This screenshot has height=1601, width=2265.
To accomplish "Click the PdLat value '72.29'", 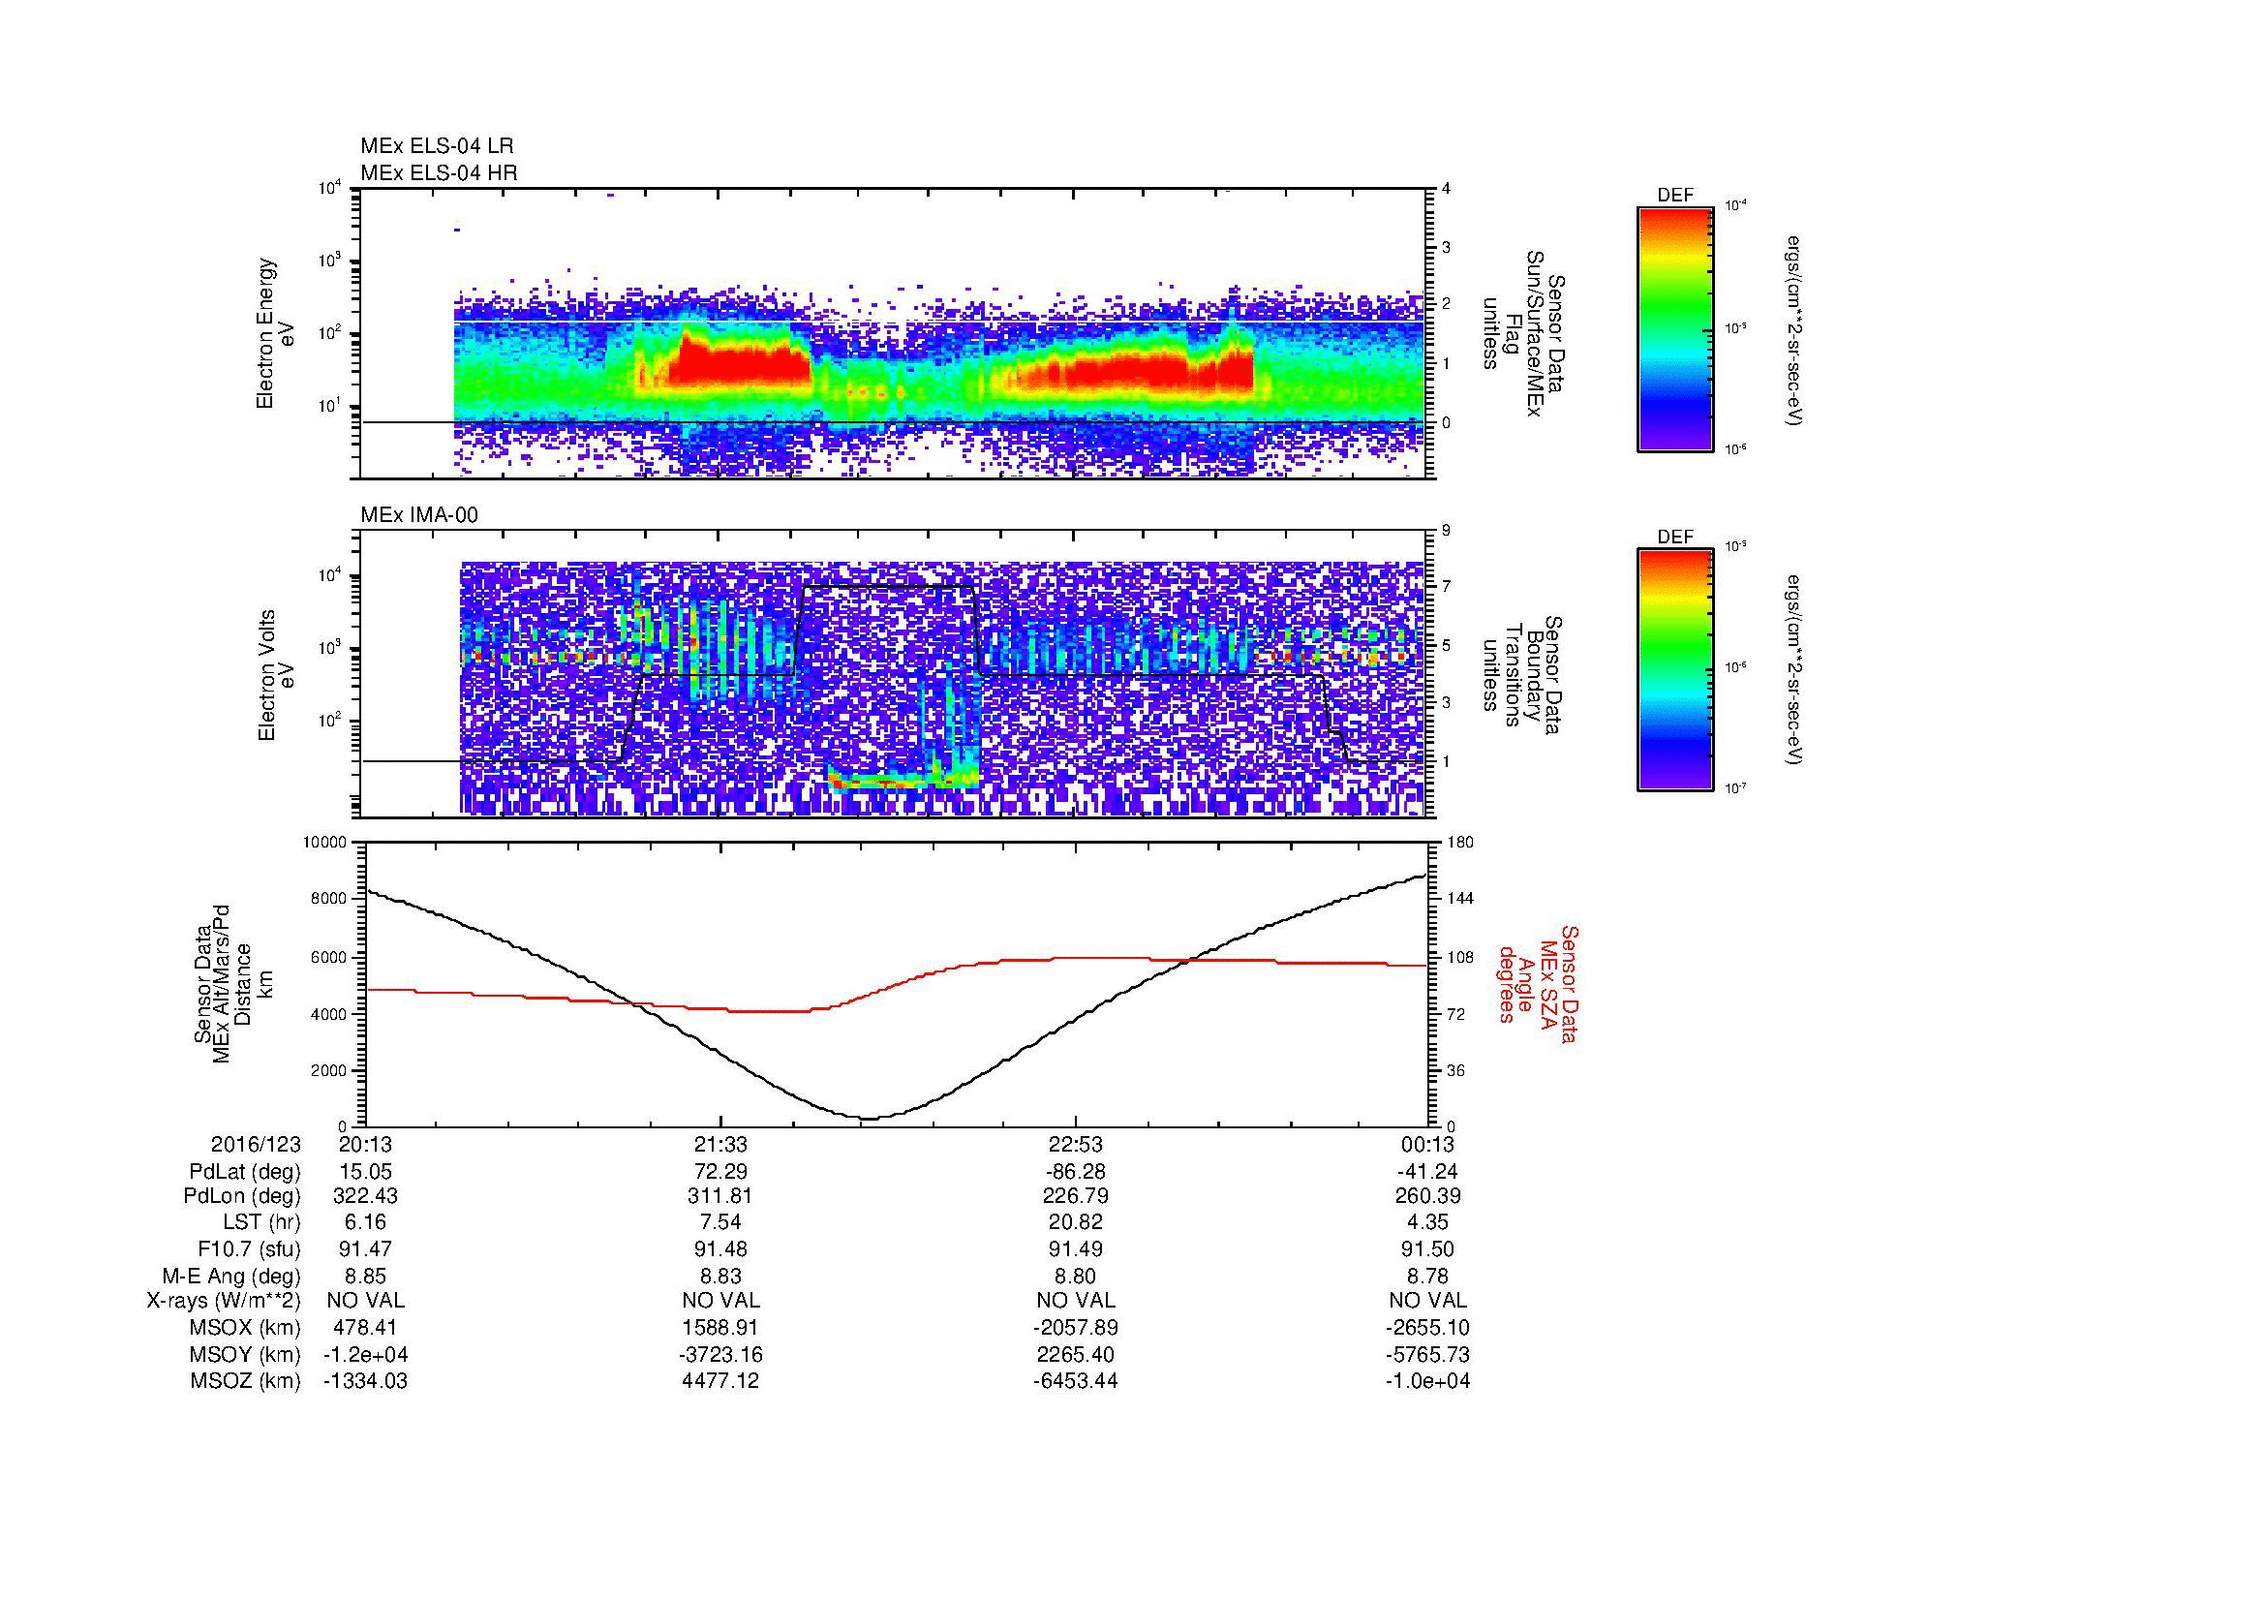I will (x=721, y=1172).
